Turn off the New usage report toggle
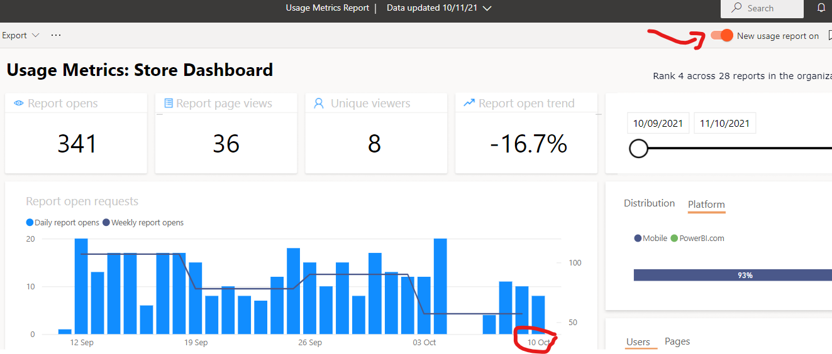Image resolution: width=832 pixels, height=354 pixels. point(722,35)
